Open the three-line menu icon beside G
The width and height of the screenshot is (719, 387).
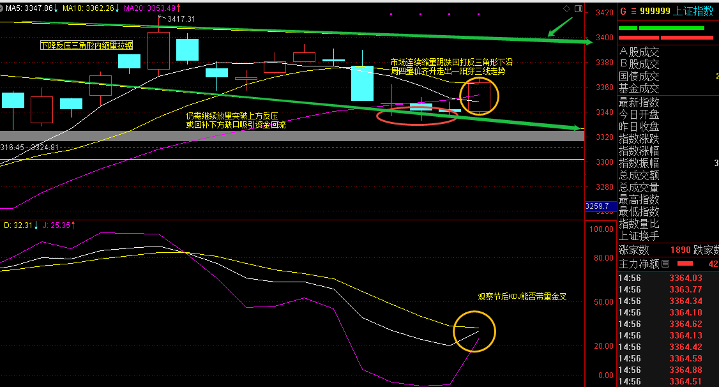pos(633,11)
